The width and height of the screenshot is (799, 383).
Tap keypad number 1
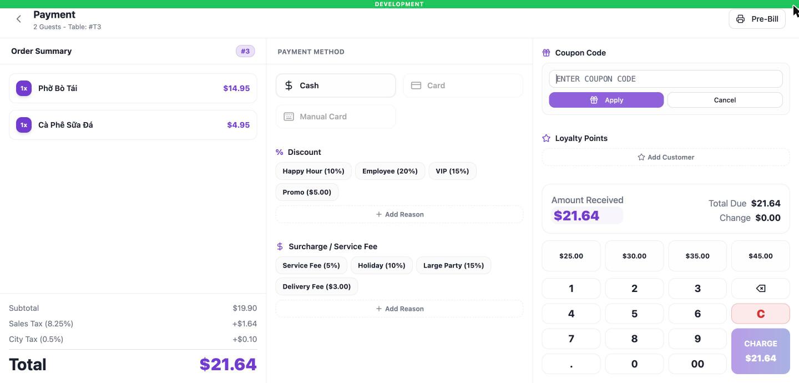click(571, 288)
